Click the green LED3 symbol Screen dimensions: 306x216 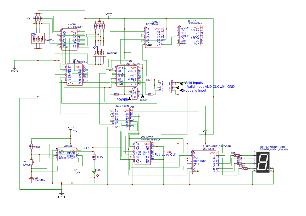94,173
